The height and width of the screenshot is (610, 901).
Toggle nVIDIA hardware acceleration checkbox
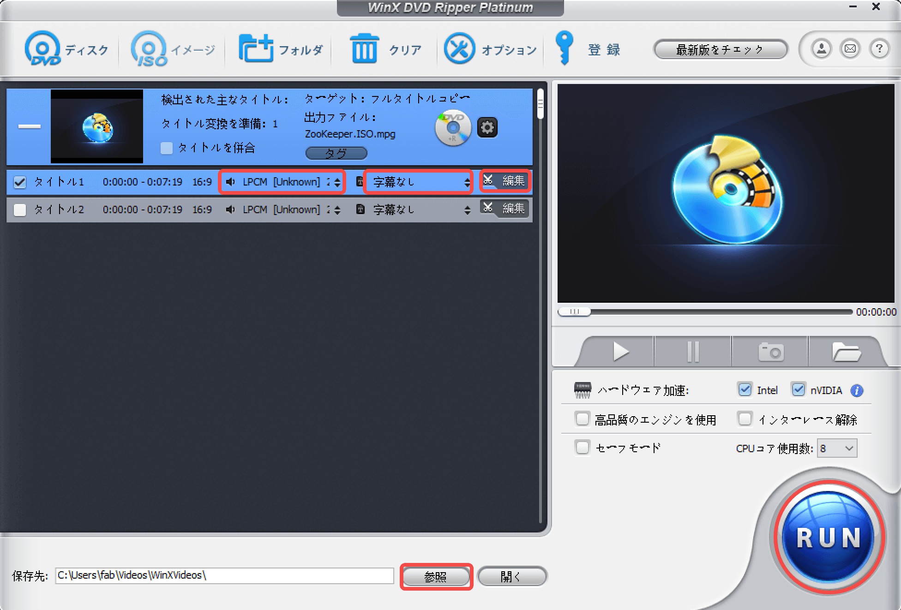point(798,389)
